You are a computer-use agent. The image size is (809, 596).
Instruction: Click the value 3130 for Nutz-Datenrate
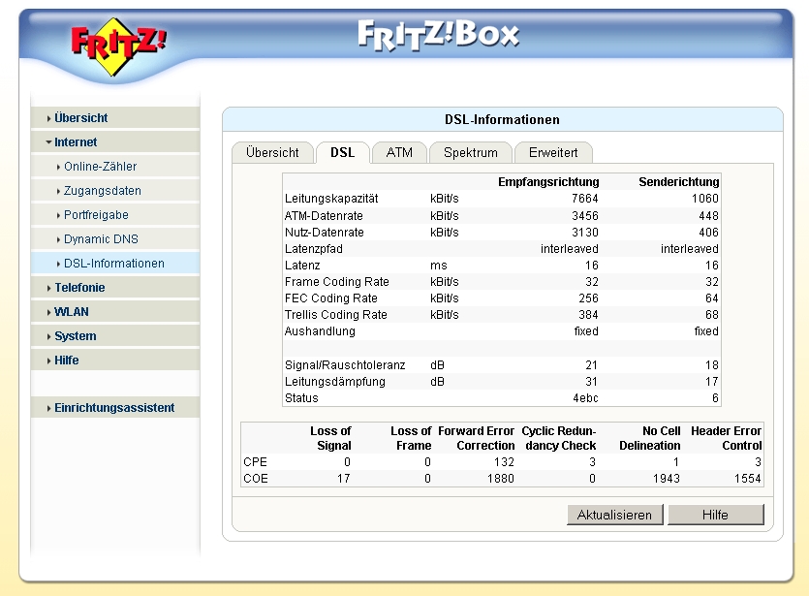[x=584, y=233]
